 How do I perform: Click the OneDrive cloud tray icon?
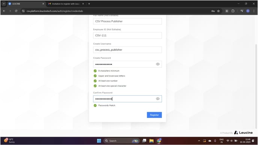click(x=210, y=141)
